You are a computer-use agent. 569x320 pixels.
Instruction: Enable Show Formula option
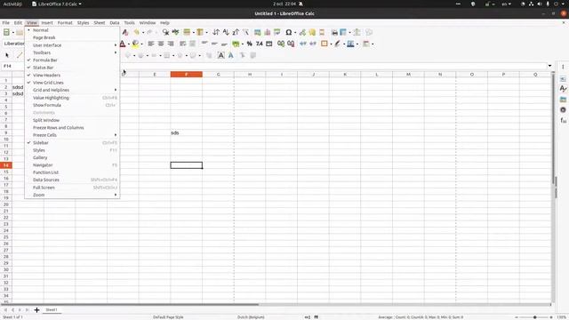point(72,105)
